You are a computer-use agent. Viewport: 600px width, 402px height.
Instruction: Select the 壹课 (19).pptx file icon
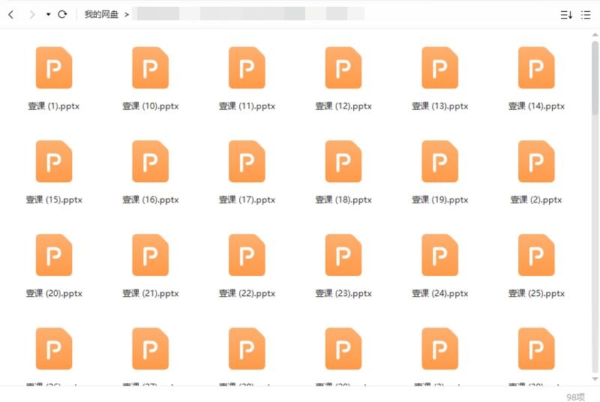439,161
